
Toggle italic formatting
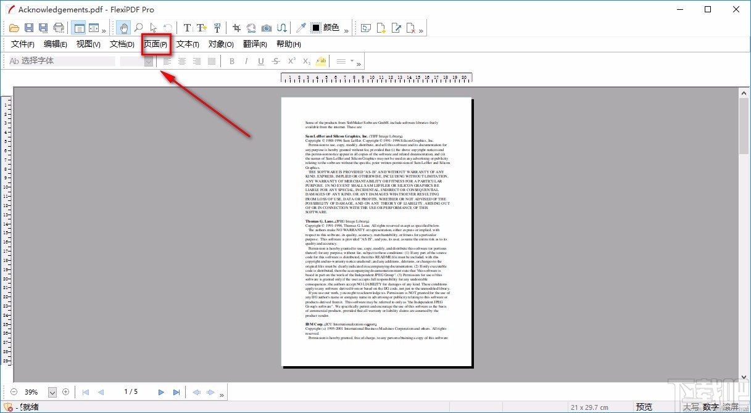tap(246, 61)
